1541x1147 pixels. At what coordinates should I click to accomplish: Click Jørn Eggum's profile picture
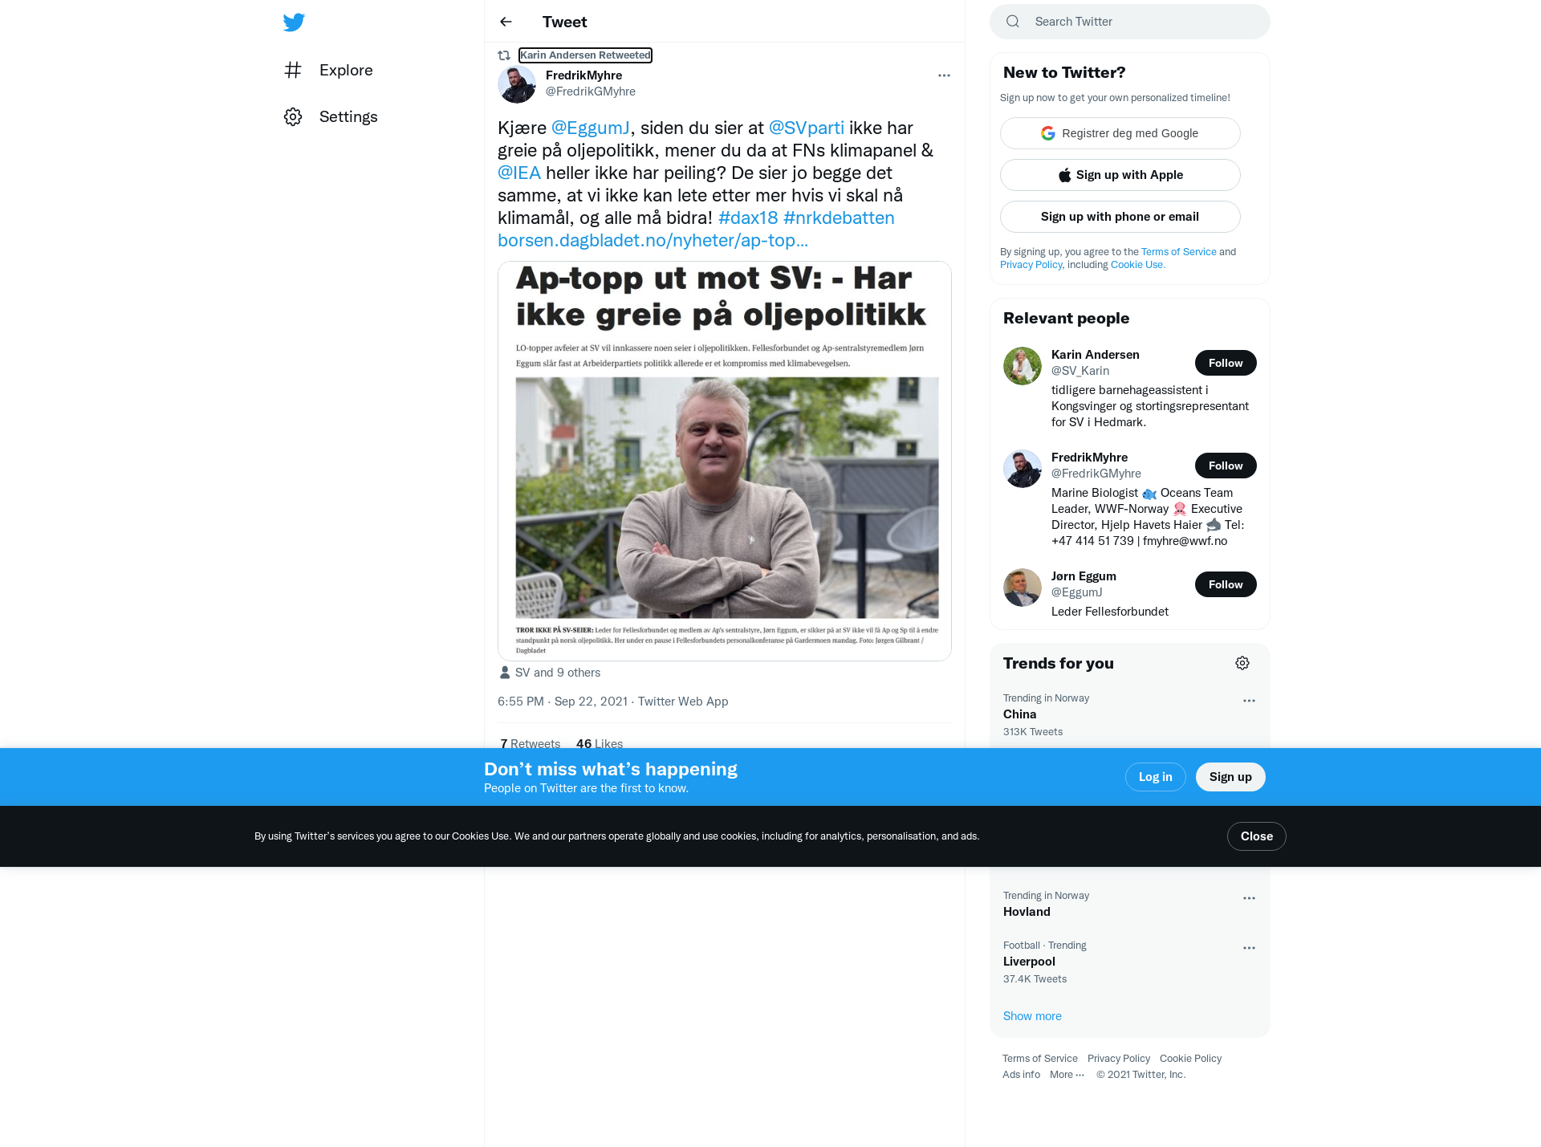pos(1023,588)
